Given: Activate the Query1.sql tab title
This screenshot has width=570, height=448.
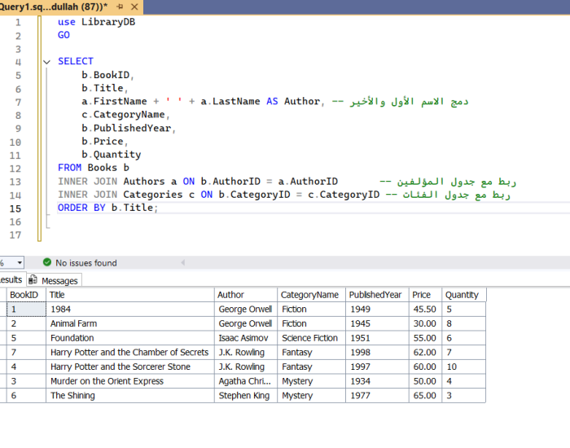Looking at the screenshot, I should coord(50,6).
